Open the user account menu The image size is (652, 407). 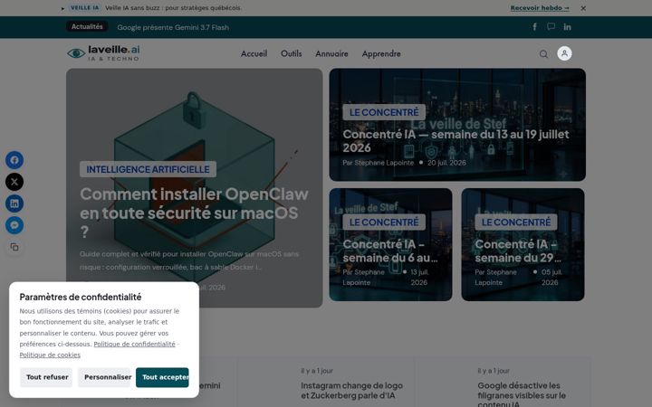564,53
